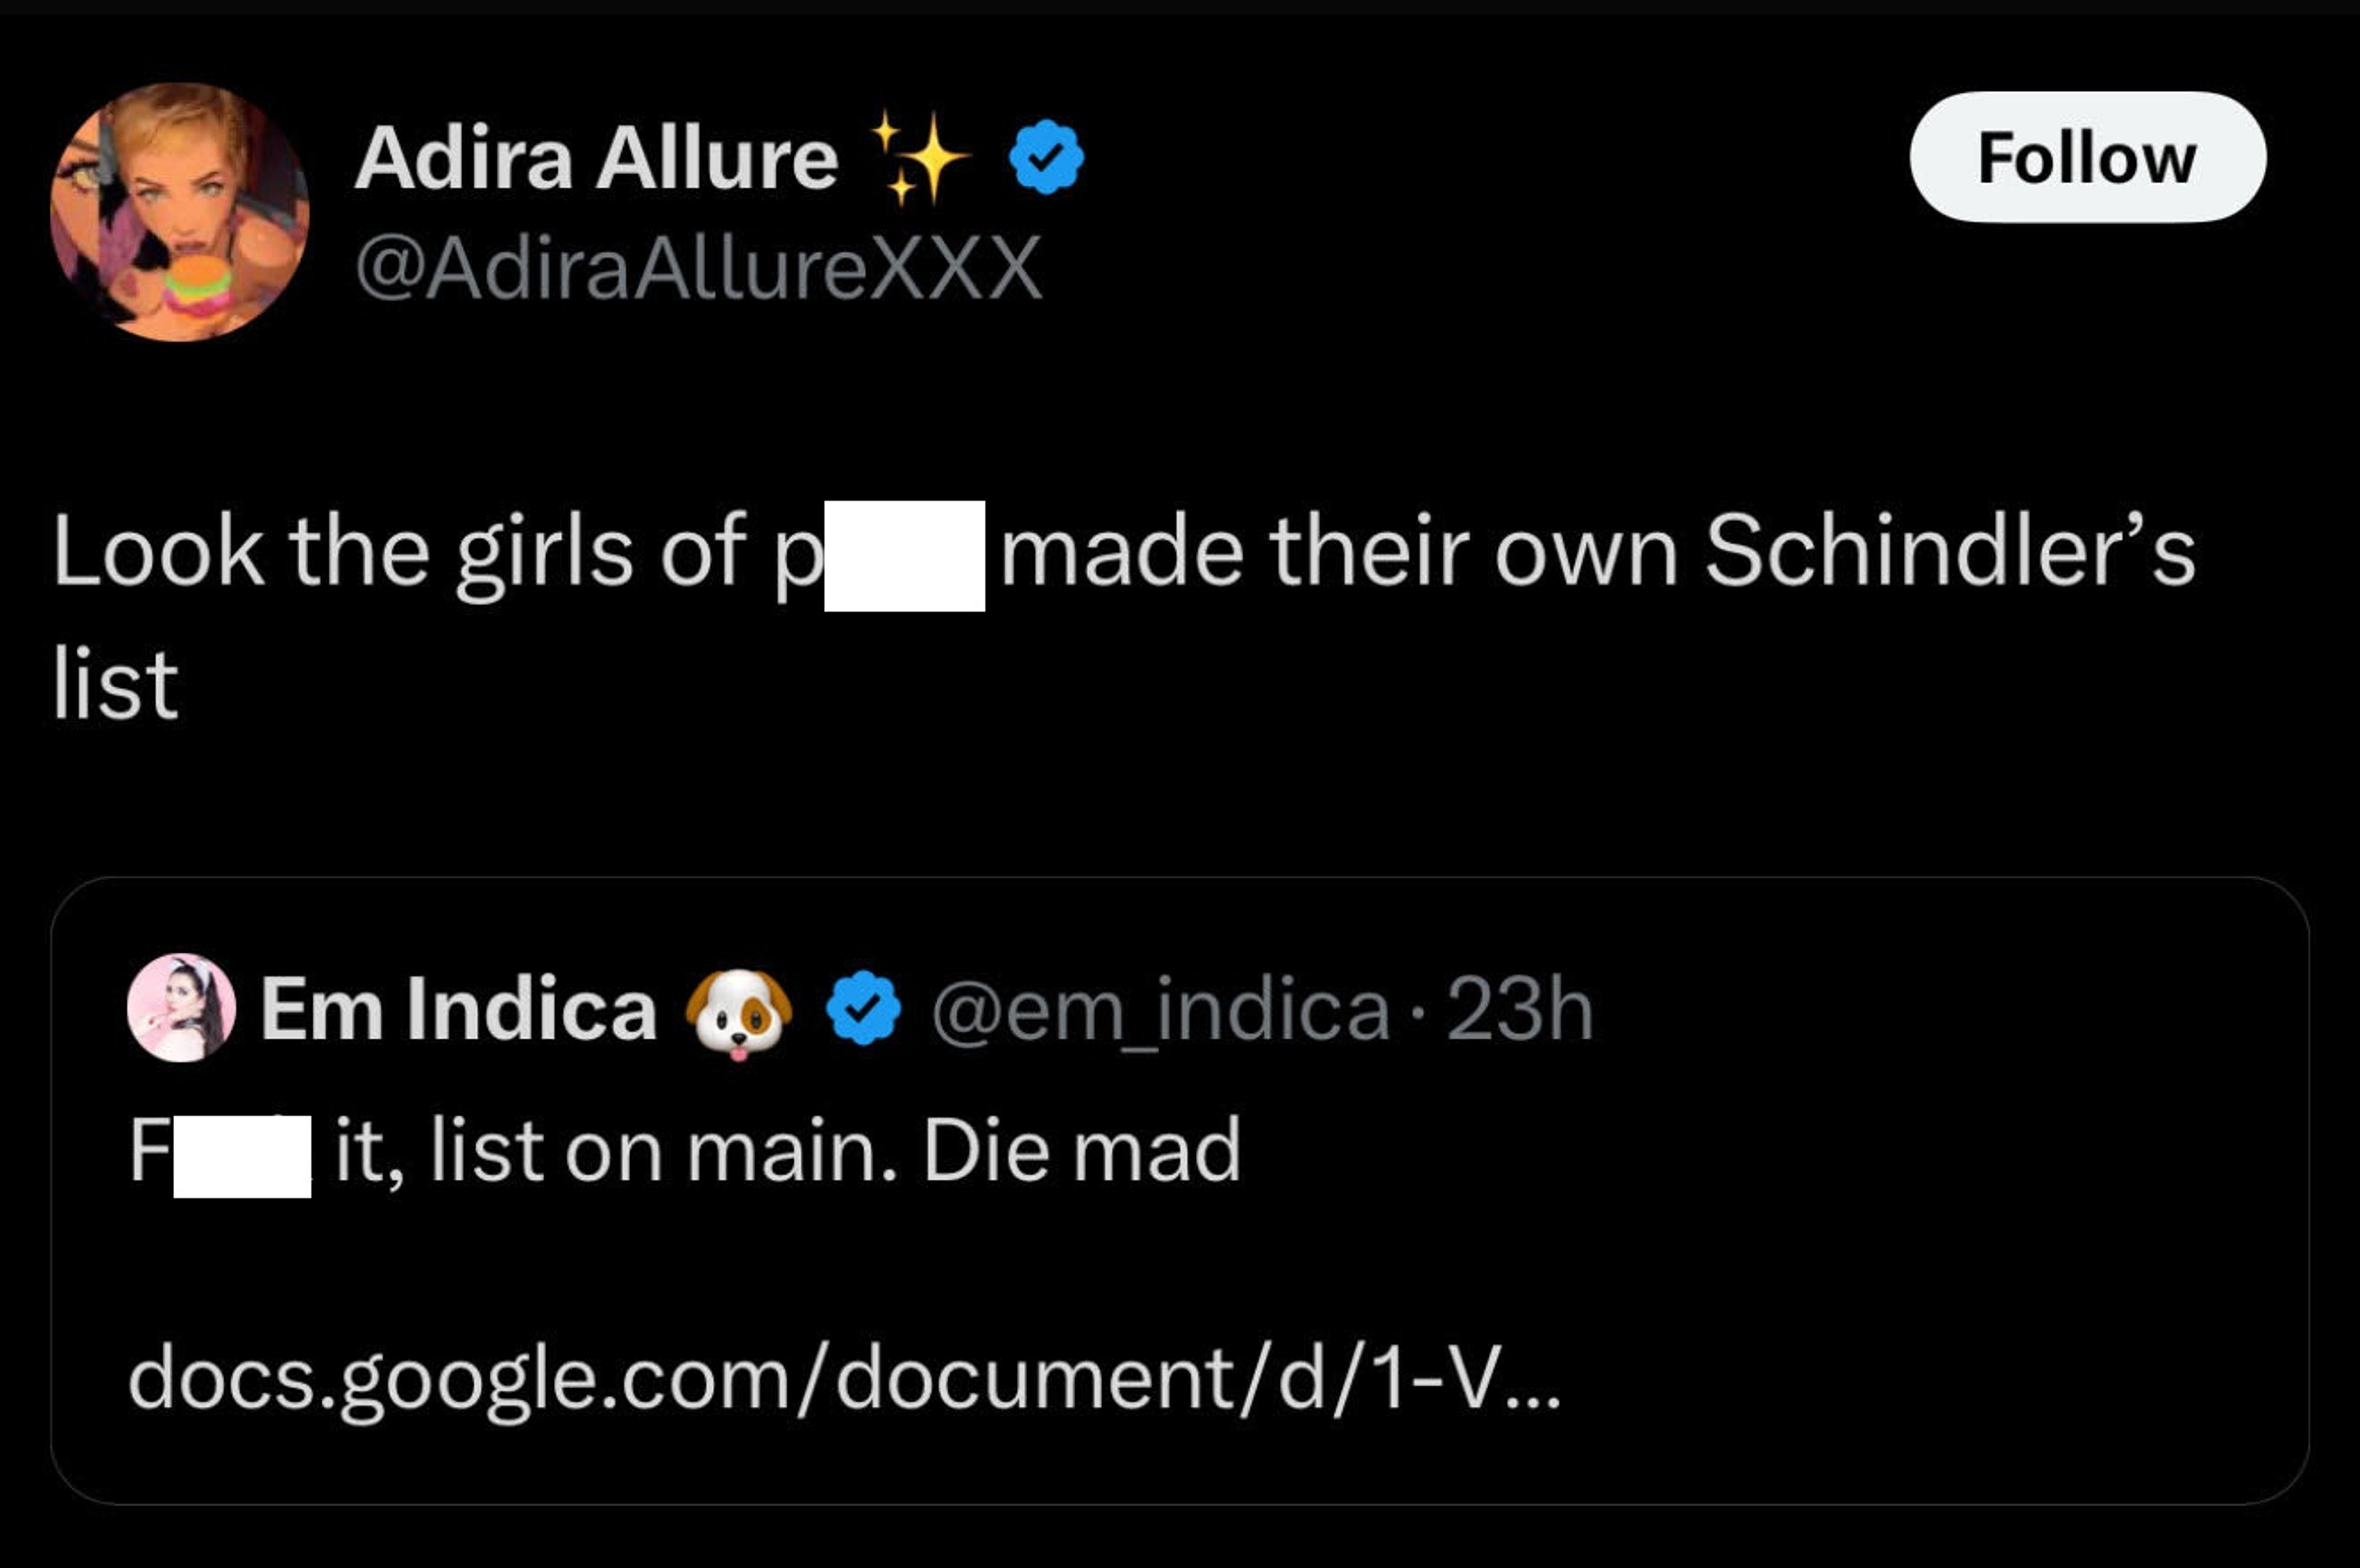The width and height of the screenshot is (2360, 1568).
Task: Click the white redaction box in main tweet
Action: click(x=904, y=555)
